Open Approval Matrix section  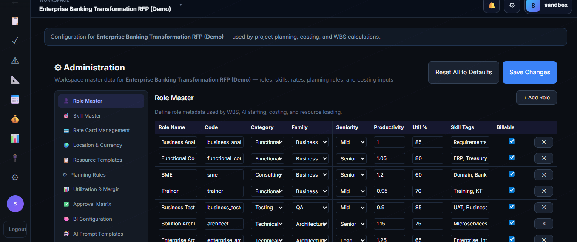pos(101,204)
